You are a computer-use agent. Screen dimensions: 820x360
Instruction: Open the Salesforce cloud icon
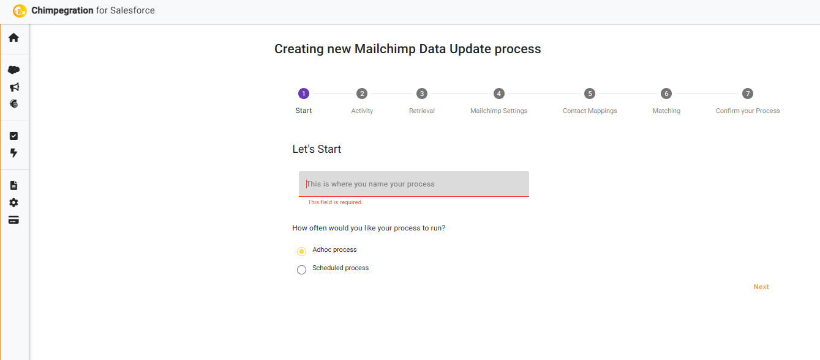[13, 70]
